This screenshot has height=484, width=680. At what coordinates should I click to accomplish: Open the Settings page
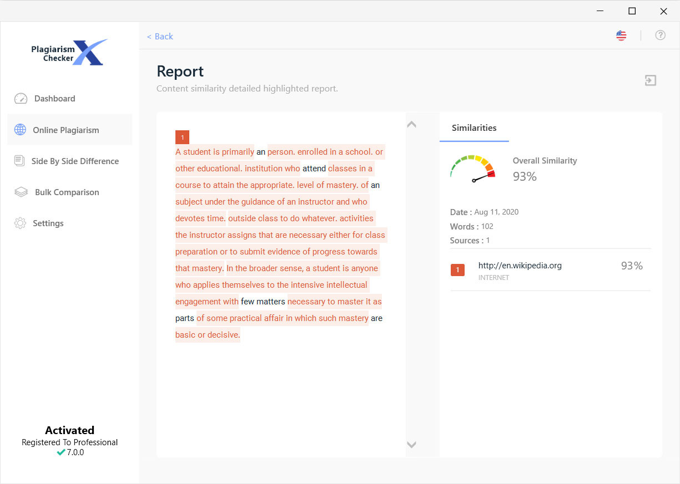point(48,223)
